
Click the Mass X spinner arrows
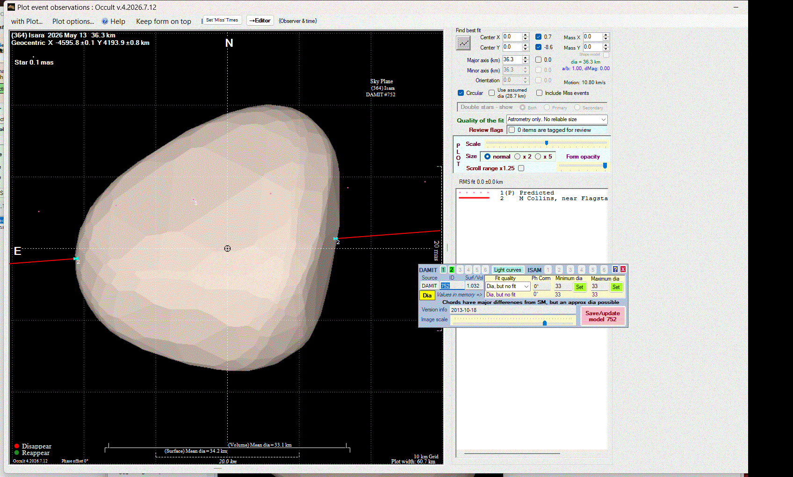tap(606, 36)
